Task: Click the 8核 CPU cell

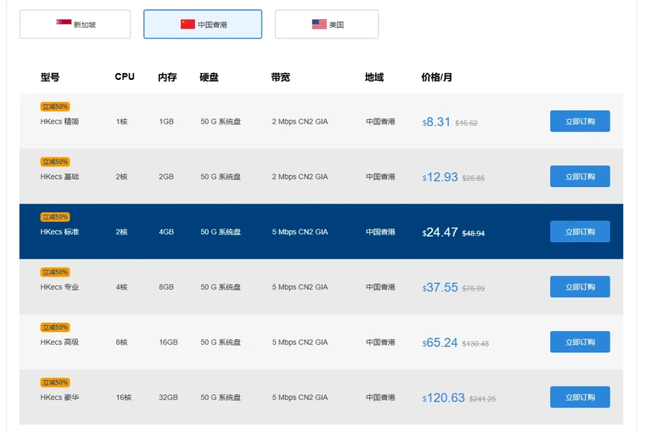Action: [x=122, y=342]
